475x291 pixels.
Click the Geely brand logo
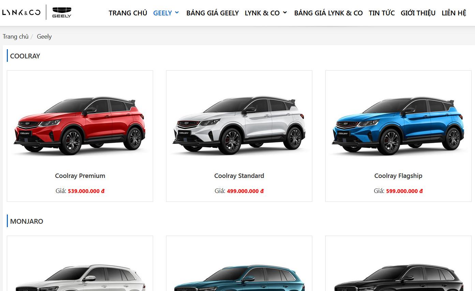click(62, 13)
